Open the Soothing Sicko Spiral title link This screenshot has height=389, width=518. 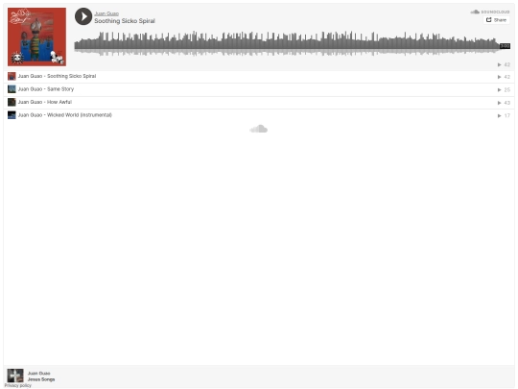tap(125, 21)
